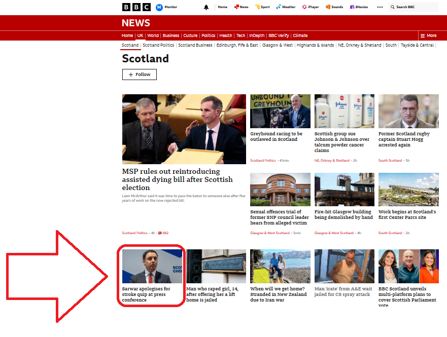
Task: Click the Sarwar press conference thumbnail
Action: coord(152,266)
